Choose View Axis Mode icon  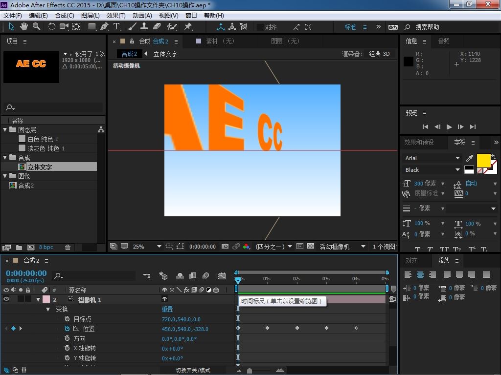coord(244,27)
